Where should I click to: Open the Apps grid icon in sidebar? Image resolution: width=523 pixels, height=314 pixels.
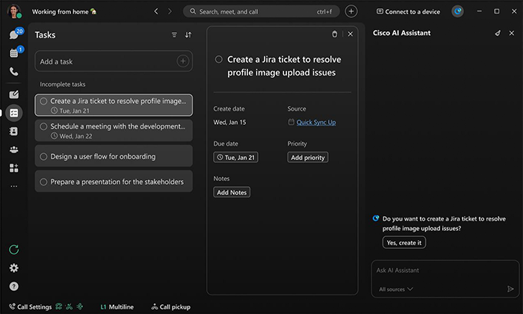13,168
